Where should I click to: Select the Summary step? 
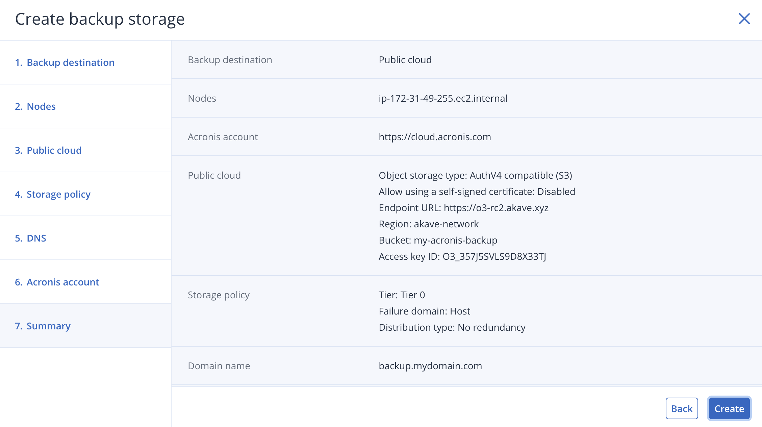(x=48, y=326)
